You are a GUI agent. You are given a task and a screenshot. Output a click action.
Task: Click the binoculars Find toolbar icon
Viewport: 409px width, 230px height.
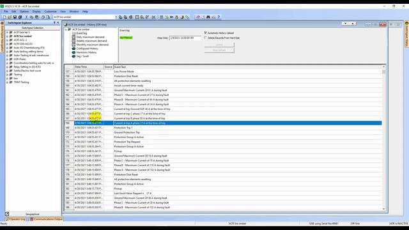coord(208,17)
